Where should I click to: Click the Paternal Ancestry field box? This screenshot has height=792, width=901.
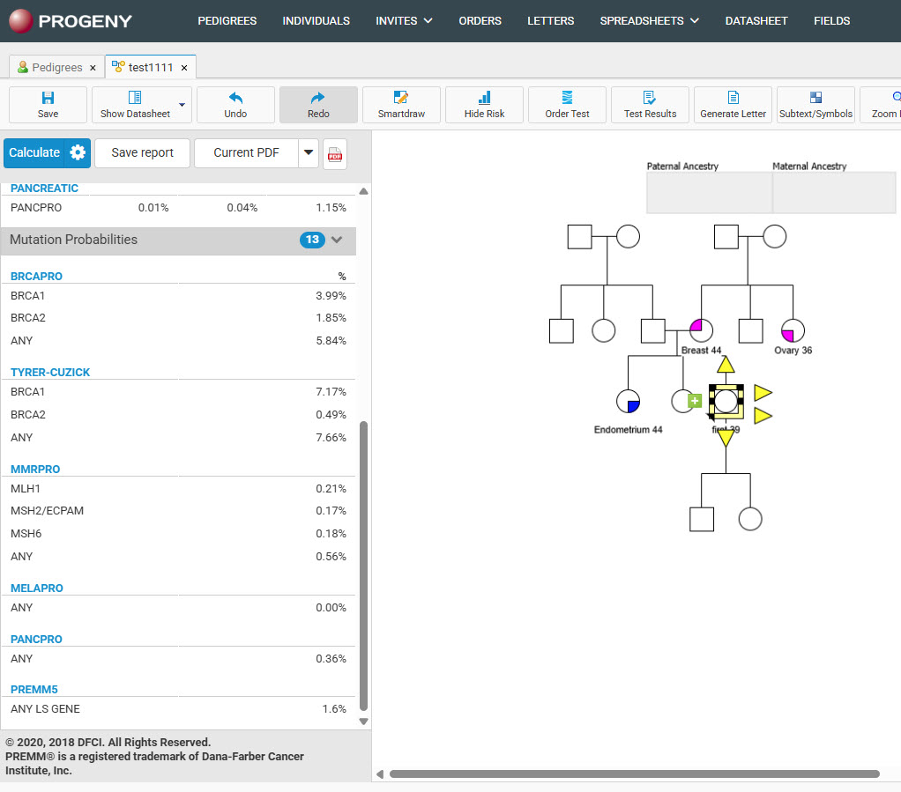pos(709,193)
